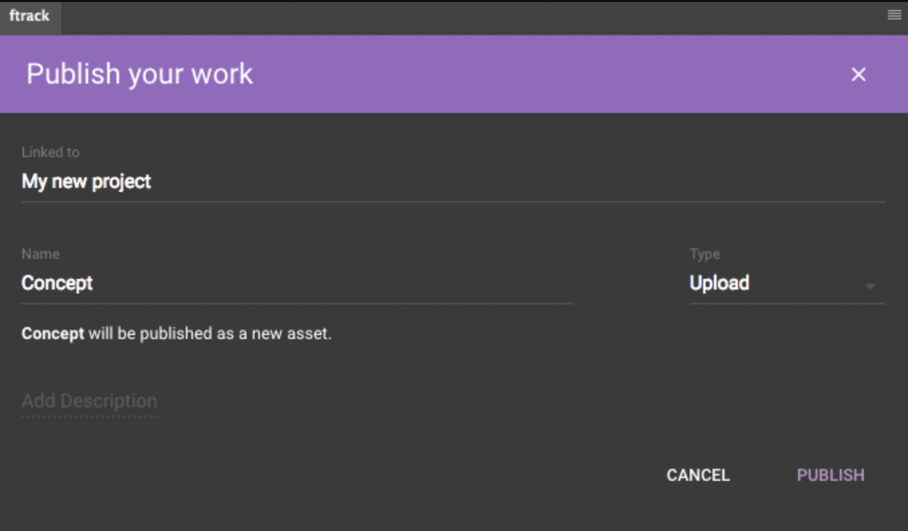Screen dimensions: 908x531
Task: Click the Add Description field
Action: point(90,401)
